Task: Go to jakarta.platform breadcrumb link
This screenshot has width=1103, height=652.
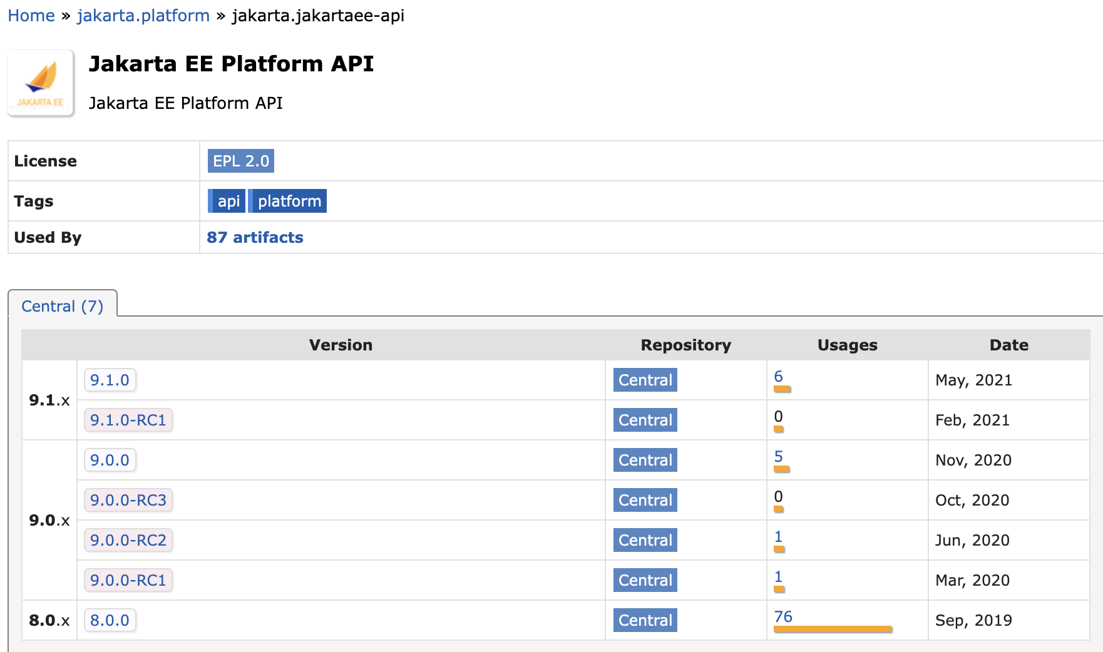Action: point(143,16)
